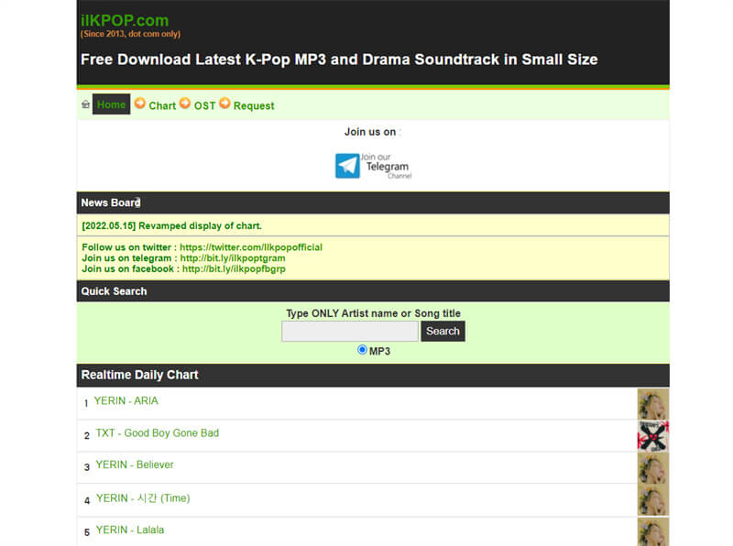Click album thumbnail for YERIN - Lalala
The image size is (733, 546).
pyautogui.click(x=653, y=532)
